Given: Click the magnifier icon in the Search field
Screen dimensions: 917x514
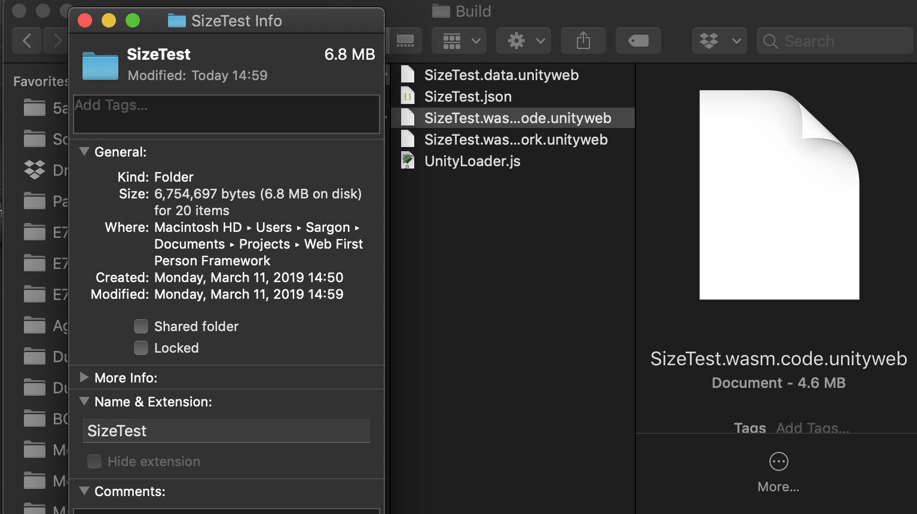Looking at the screenshot, I should coord(770,41).
